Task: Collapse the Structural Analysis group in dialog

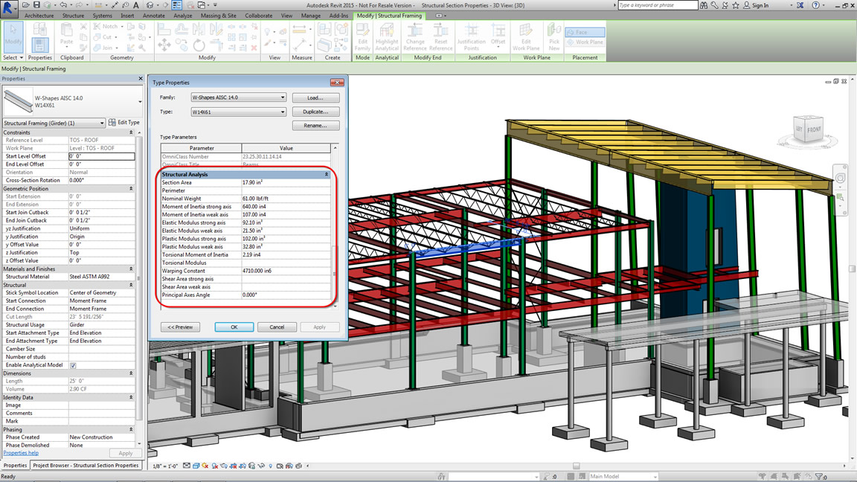Action: pyautogui.click(x=327, y=174)
